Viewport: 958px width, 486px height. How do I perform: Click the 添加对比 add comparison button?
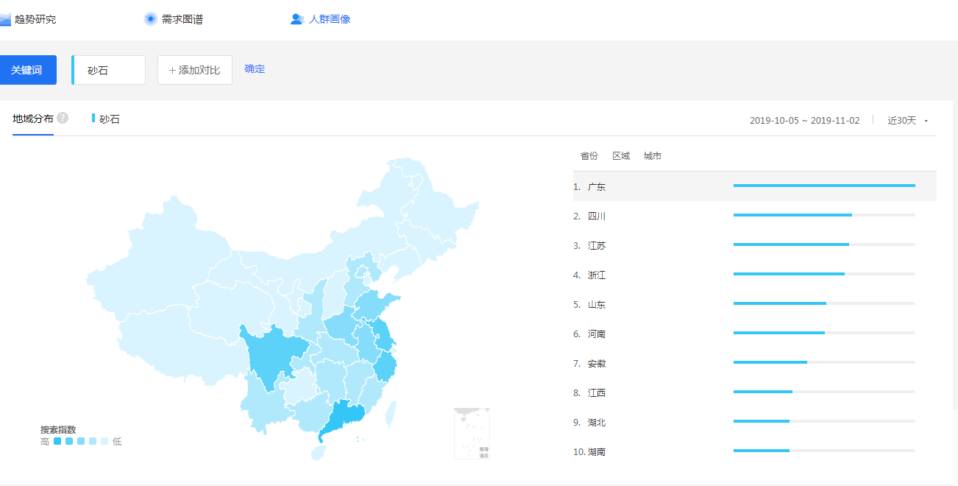[x=195, y=70]
